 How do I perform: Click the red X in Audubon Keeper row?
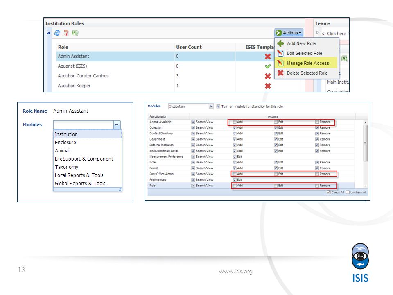[x=268, y=86]
